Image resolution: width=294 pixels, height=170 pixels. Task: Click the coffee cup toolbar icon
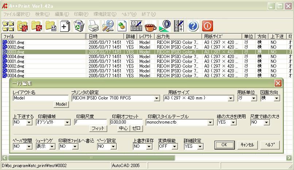[150, 26]
